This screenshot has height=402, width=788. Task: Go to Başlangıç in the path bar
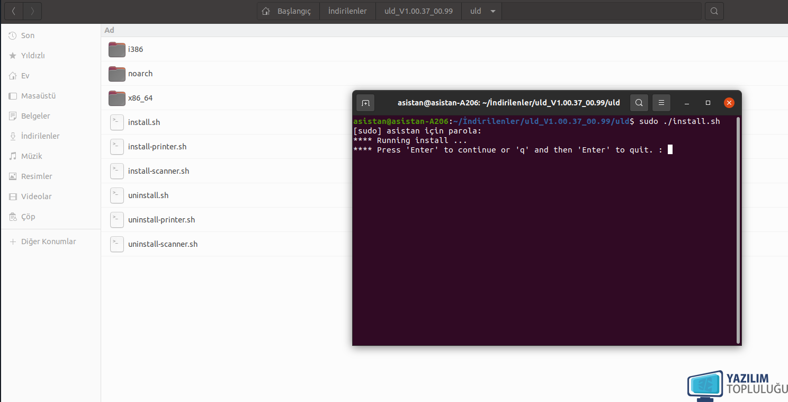point(294,11)
